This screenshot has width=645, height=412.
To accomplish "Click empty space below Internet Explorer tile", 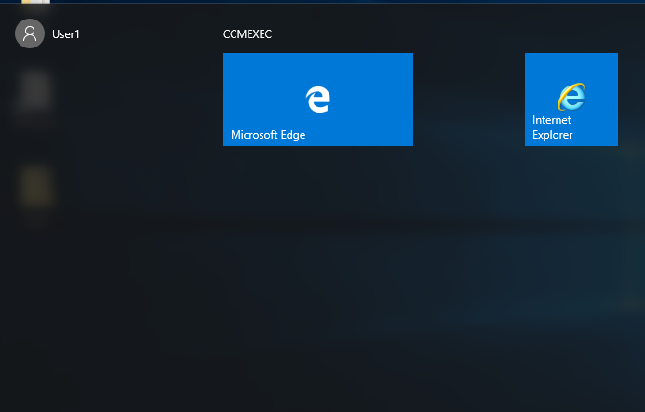I will pos(571,233).
